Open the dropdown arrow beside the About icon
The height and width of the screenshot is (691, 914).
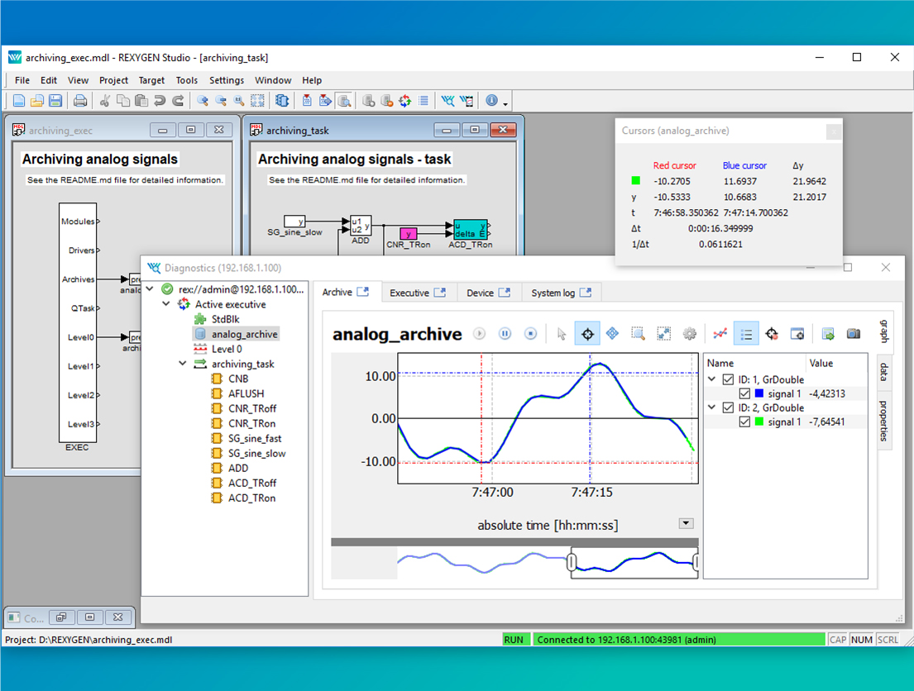coord(505,103)
